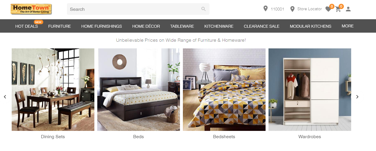376x151 pixels.
Task: Open the Wardrobes category image
Action: click(x=310, y=89)
